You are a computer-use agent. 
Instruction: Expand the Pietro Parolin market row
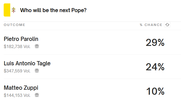coord(92,42)
